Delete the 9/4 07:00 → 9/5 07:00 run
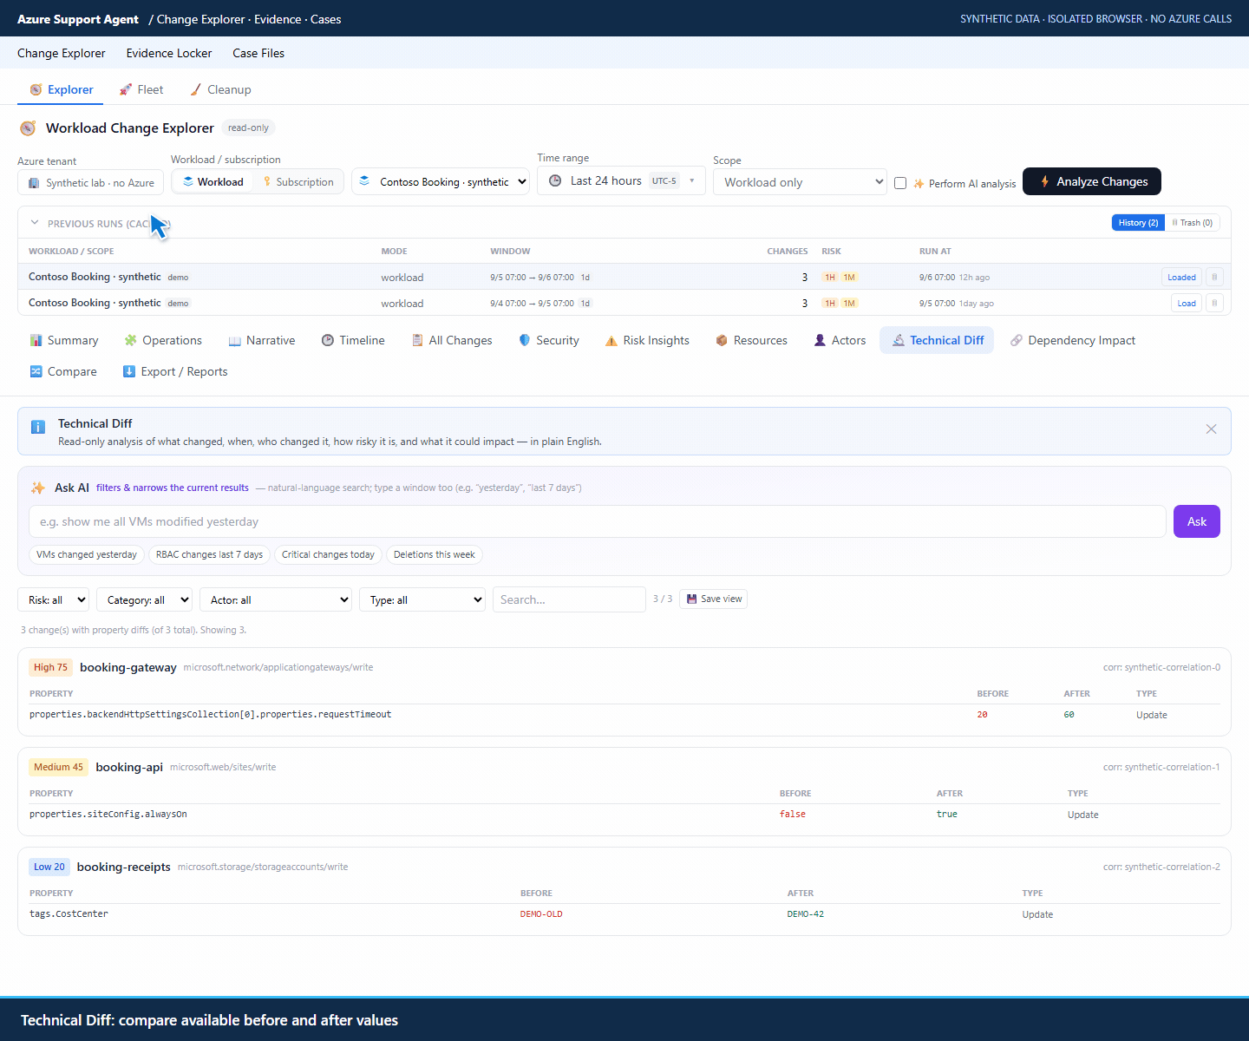This screenshot has width=1249, height=1041. pos(1215,304)
